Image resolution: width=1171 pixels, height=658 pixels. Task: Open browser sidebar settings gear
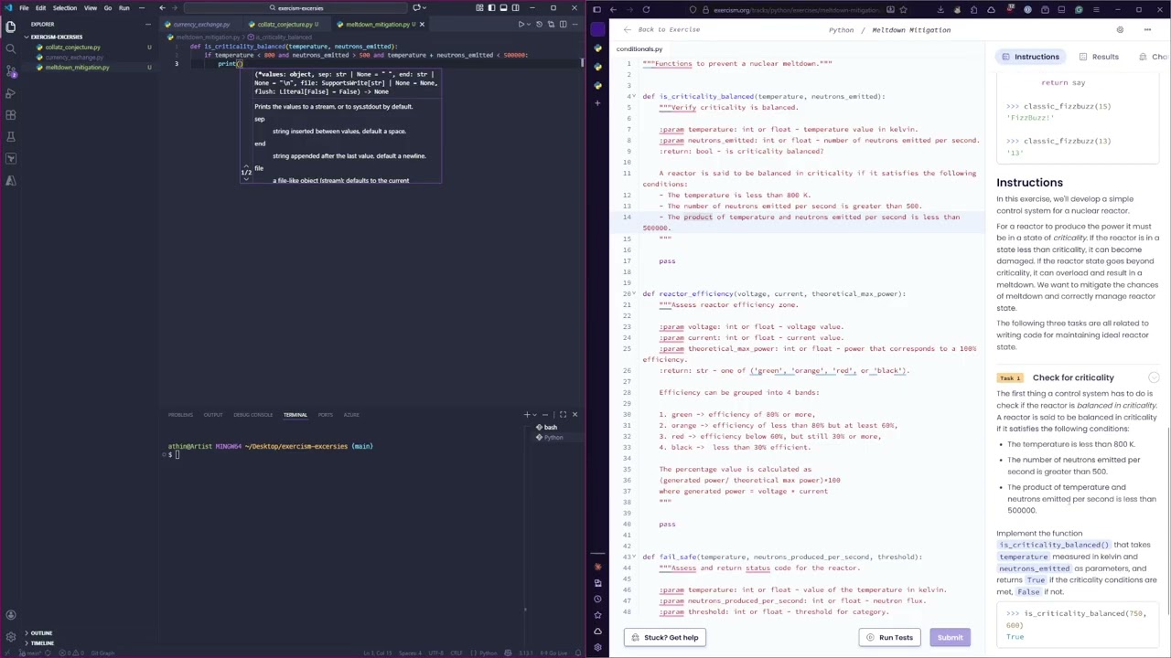(x=597, y=648)
